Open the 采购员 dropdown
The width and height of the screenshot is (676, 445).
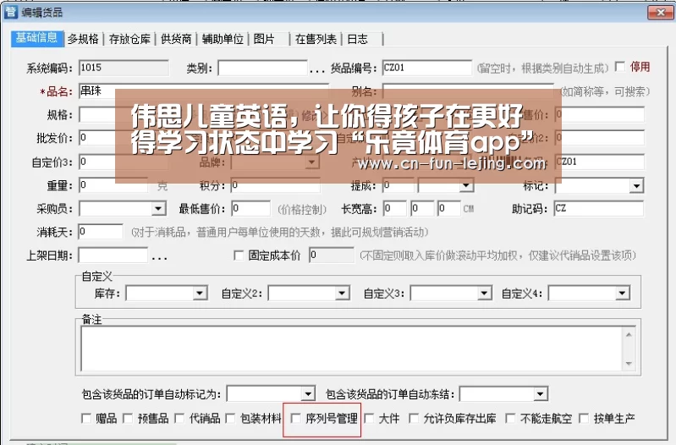click(x=158, y=209)
